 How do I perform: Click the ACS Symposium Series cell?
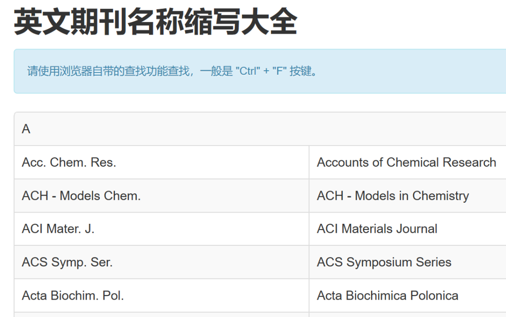click(384, 262)
